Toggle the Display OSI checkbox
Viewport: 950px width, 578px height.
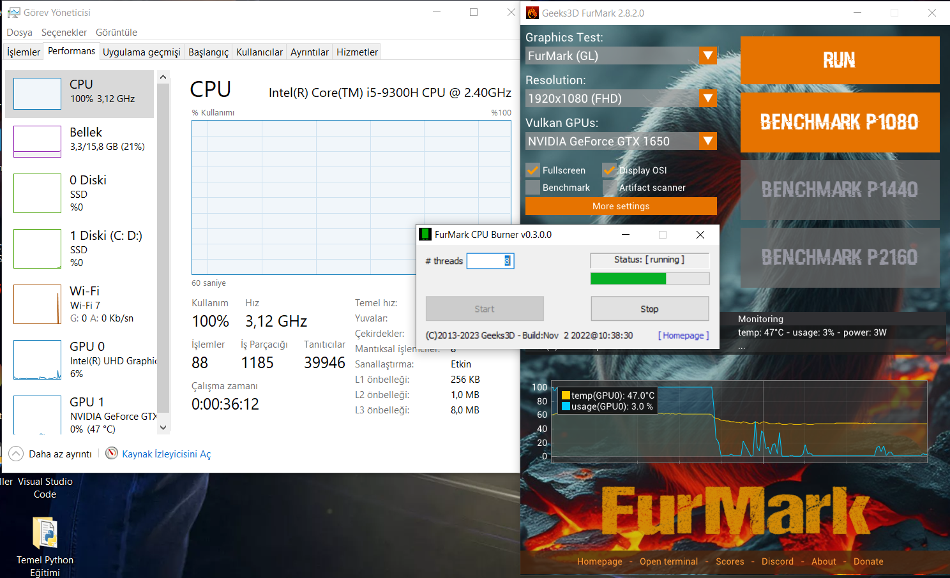pos(609,170)
